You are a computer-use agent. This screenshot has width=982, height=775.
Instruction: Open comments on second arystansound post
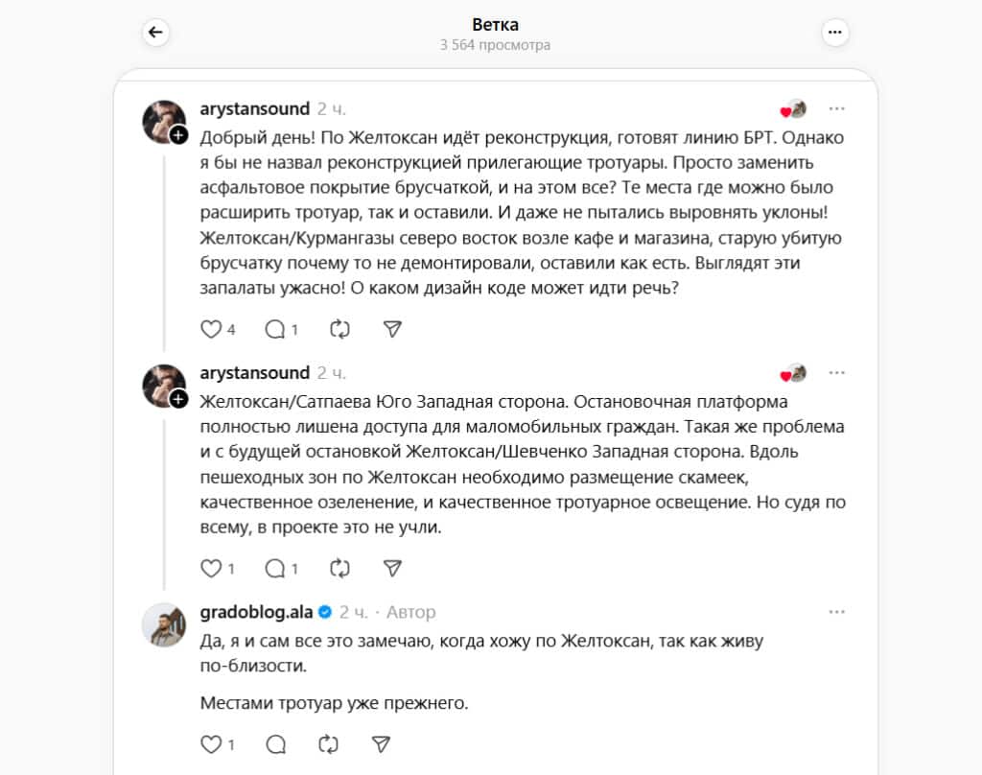click(x=275, y=568)
